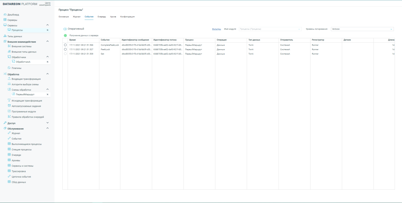Click the Типы данных icon
The image size is (402, 203).
pos(5,36)
